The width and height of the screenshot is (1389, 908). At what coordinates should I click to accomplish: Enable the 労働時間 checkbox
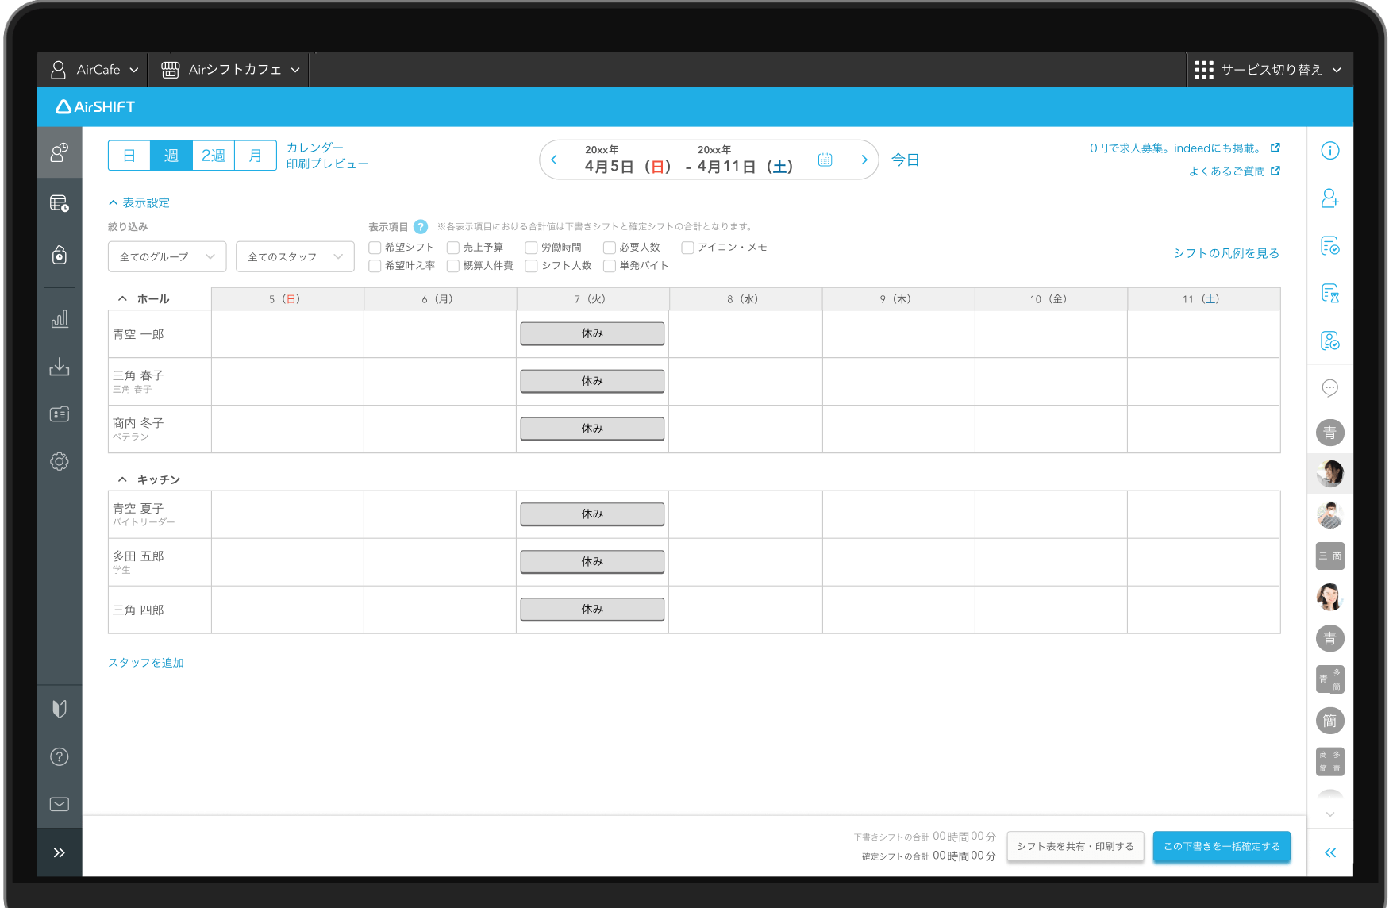pyautogui.click(x=531, y=248)
